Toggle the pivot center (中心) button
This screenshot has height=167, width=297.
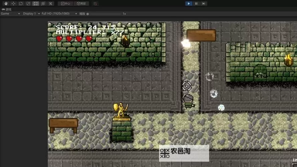[65, 3]
